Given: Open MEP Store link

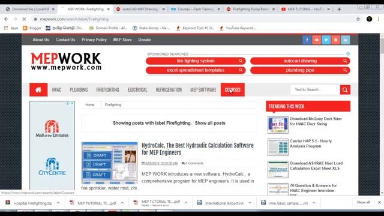Looking at the screenshot, I should pyautogui.click(x=122, y=40).
